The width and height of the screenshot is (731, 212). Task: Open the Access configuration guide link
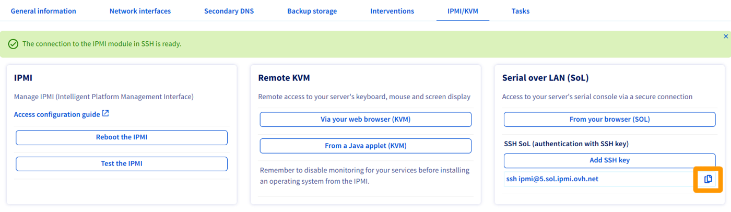click(x=57, y=114)
